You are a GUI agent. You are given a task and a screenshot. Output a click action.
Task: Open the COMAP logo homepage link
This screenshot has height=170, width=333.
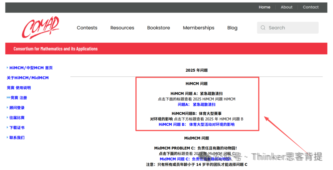click(x=40, y=28)
